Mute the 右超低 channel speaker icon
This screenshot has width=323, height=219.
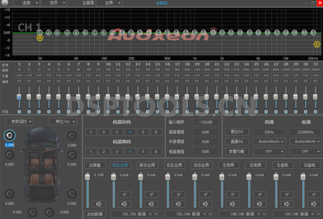point(314,204)
